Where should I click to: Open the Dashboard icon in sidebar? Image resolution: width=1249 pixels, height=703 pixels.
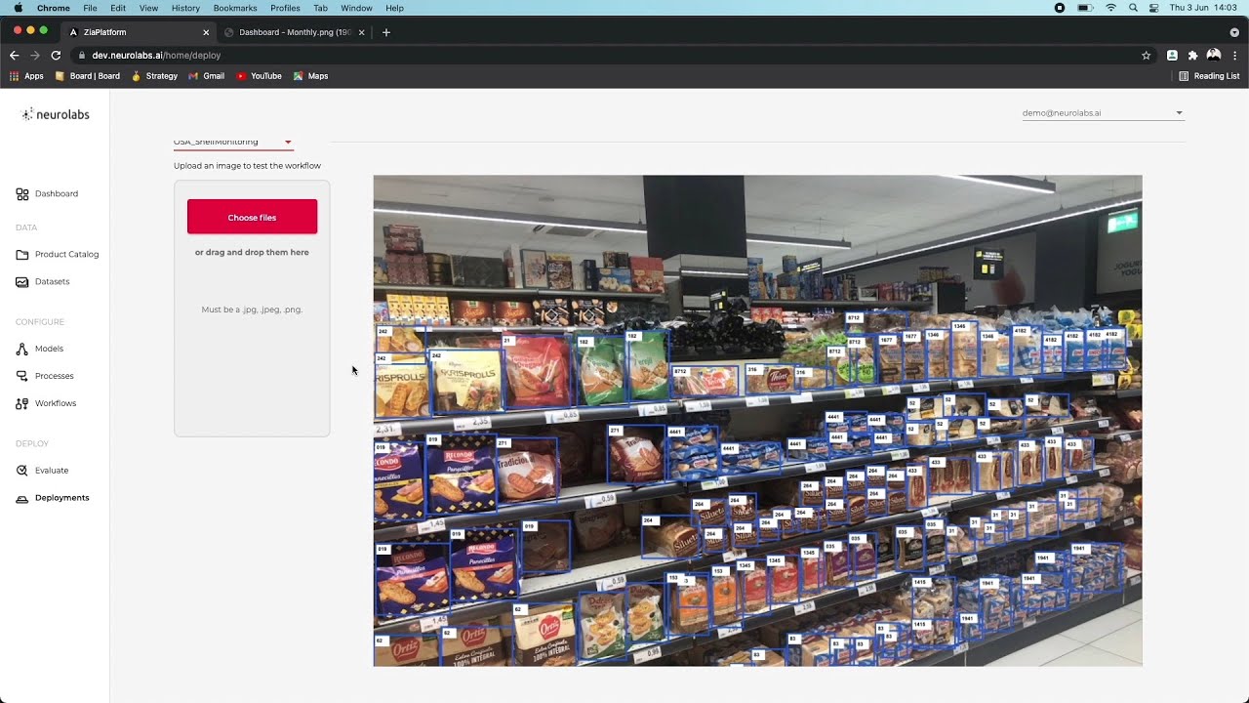22,194
